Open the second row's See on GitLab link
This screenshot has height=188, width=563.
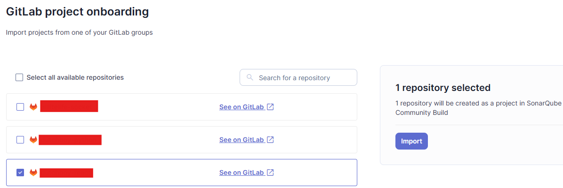coord(241,139)
